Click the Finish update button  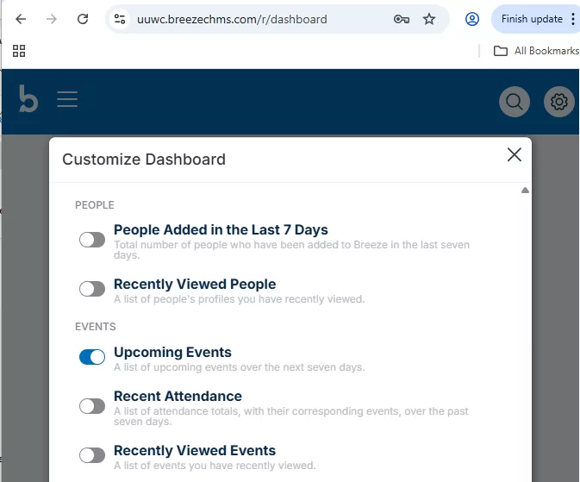coord(531,19)
